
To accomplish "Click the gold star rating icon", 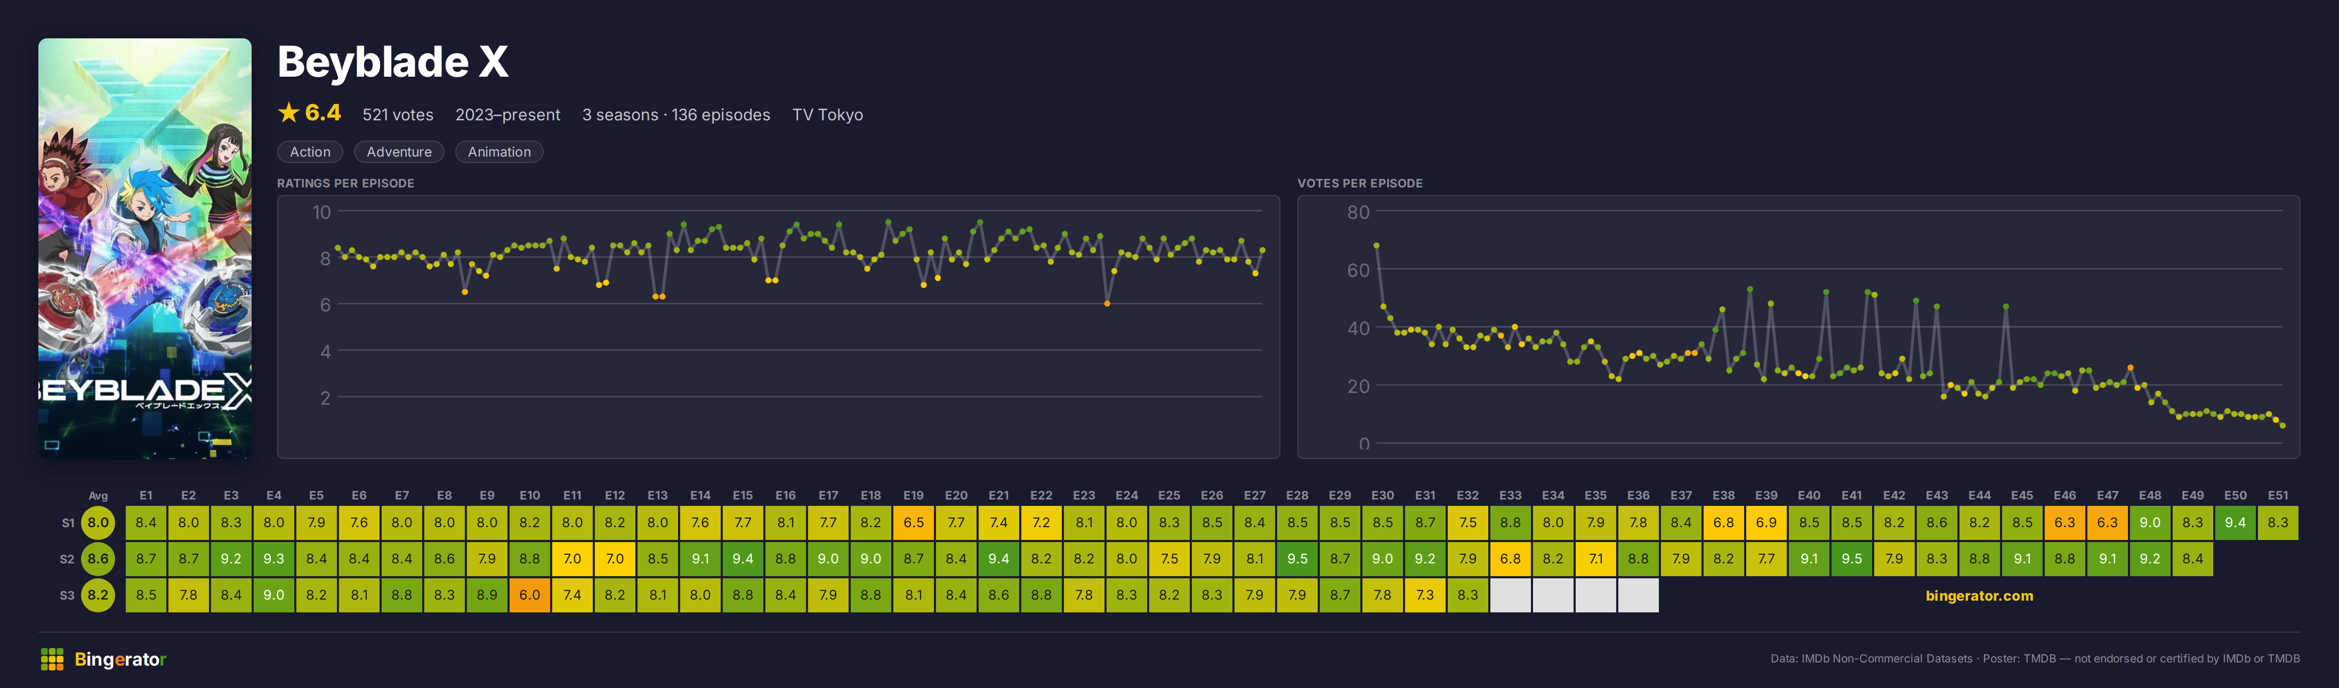I will pyautogui.click(x=289, y=112).
